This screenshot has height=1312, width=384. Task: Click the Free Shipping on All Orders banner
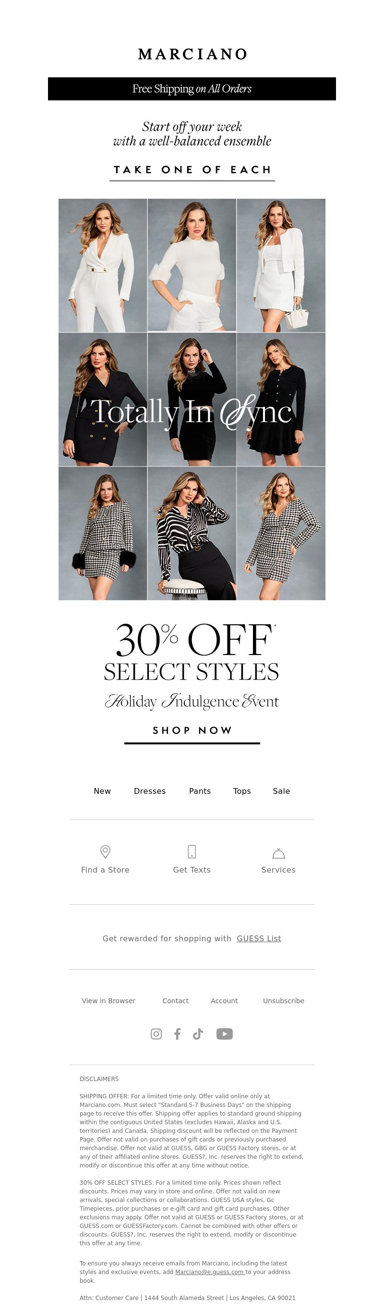pyautogui.click(x=192, y=89)
